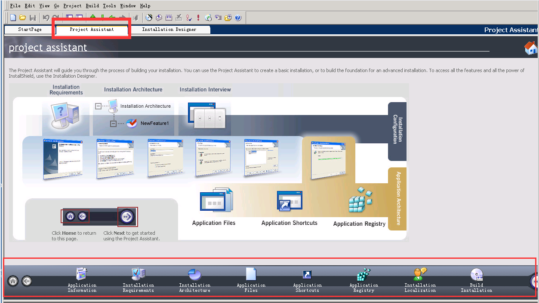The width and height of the screenshot is (539, 303).
Task: Click the Open folder icon in toolbar
Action: (x=23, y=18)
